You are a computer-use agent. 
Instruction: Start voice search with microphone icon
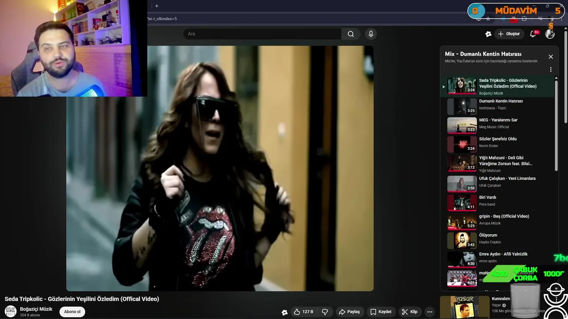(371, 34)
